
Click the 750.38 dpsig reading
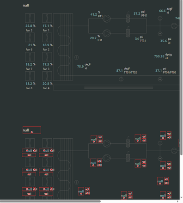pyautogui.click(x=159, y=56)
